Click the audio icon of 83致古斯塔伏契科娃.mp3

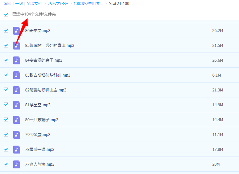pyautogui.click(x=17, y=75)
